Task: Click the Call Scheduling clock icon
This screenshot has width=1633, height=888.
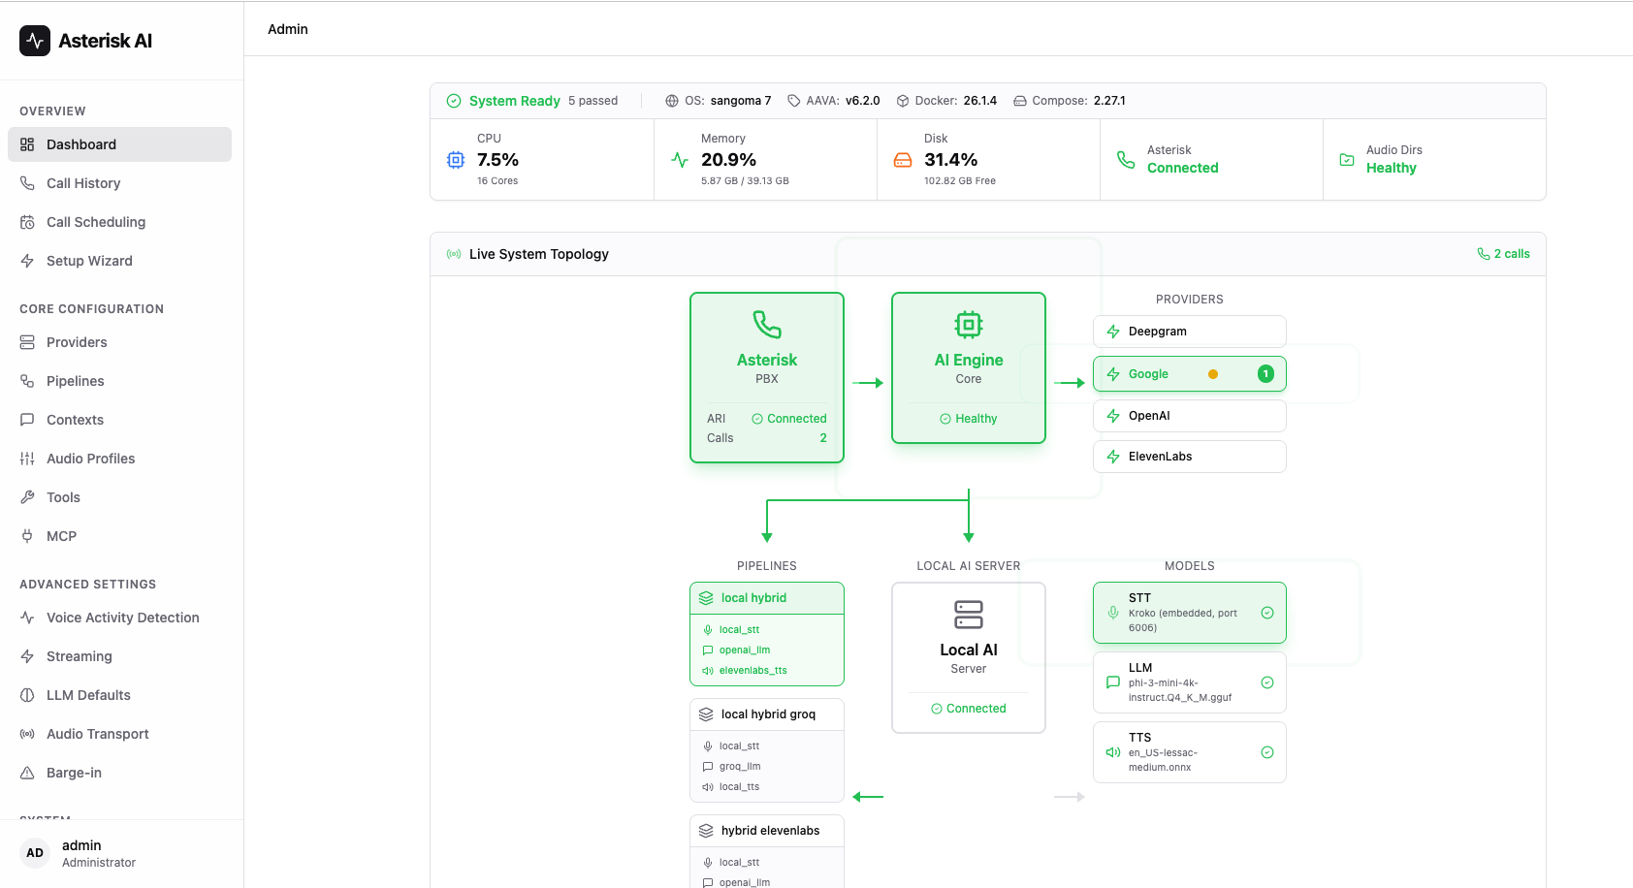Action: click(x=28, y=222)
